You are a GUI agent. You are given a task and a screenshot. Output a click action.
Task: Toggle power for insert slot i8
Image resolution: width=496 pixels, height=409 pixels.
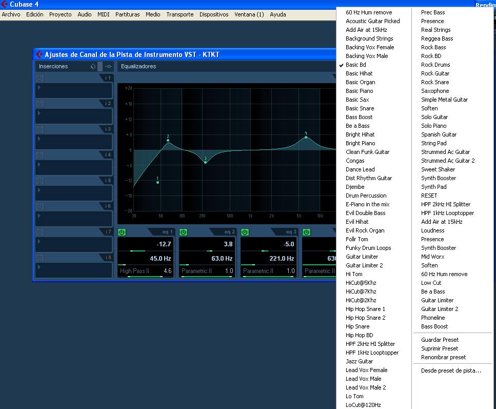[x=39, y=258]
